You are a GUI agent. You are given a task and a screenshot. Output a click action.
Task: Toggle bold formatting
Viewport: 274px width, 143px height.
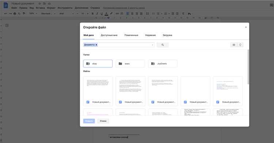pyautogui.click(x=93, y=13)
